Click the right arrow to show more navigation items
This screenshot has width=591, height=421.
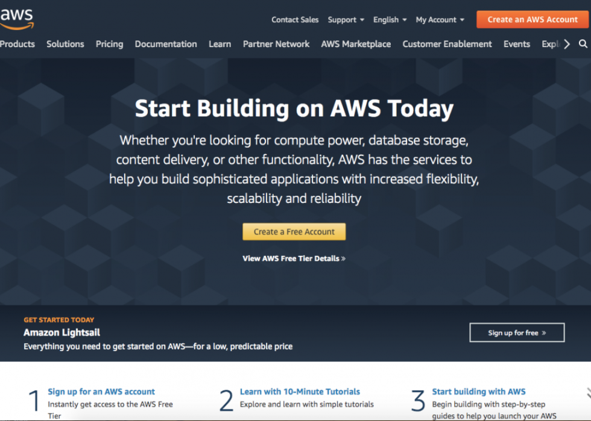[567, 44]
